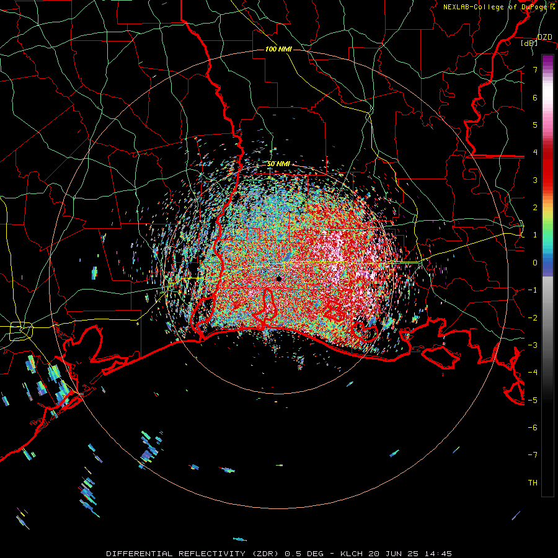Click the color scale value -4
Image resolution: width=558 pixels, height=558 pixels.
tap(533, 373)
